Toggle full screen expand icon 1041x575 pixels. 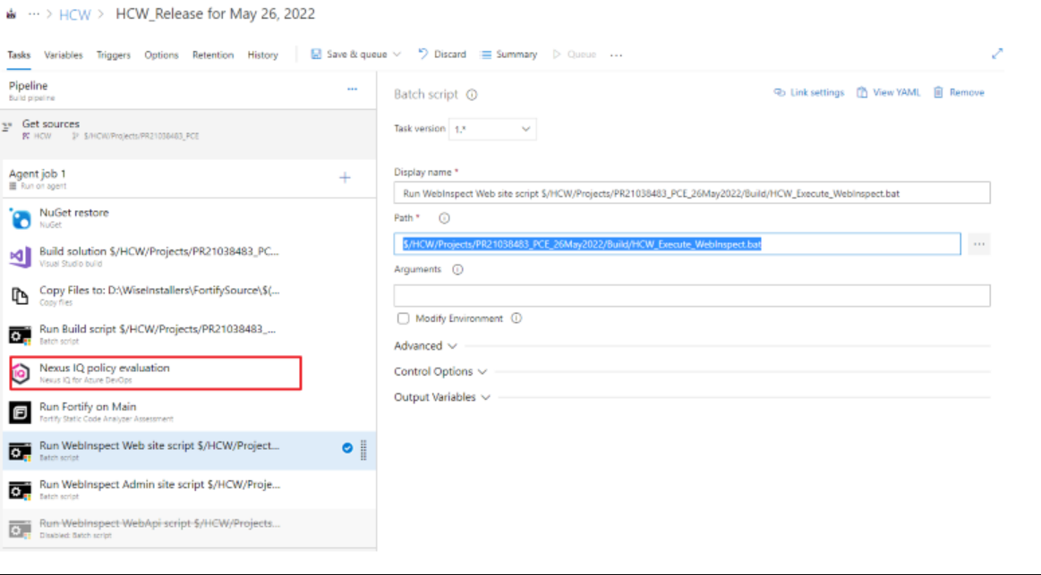click(997, 54)
